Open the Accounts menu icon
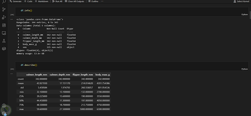The image size is (251, 116). pos(4,106)
